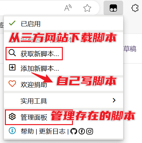Open the Facebook icon link
This screenshot has width=142, height=143.
(x=82, y=131)
